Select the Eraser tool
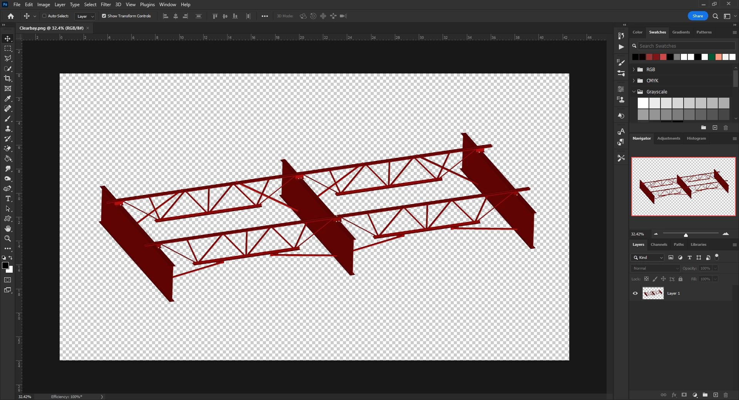 point(8,148)
